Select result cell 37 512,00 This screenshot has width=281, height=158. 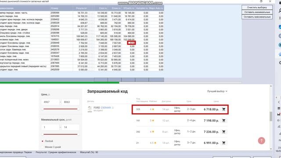click(80, 66)
